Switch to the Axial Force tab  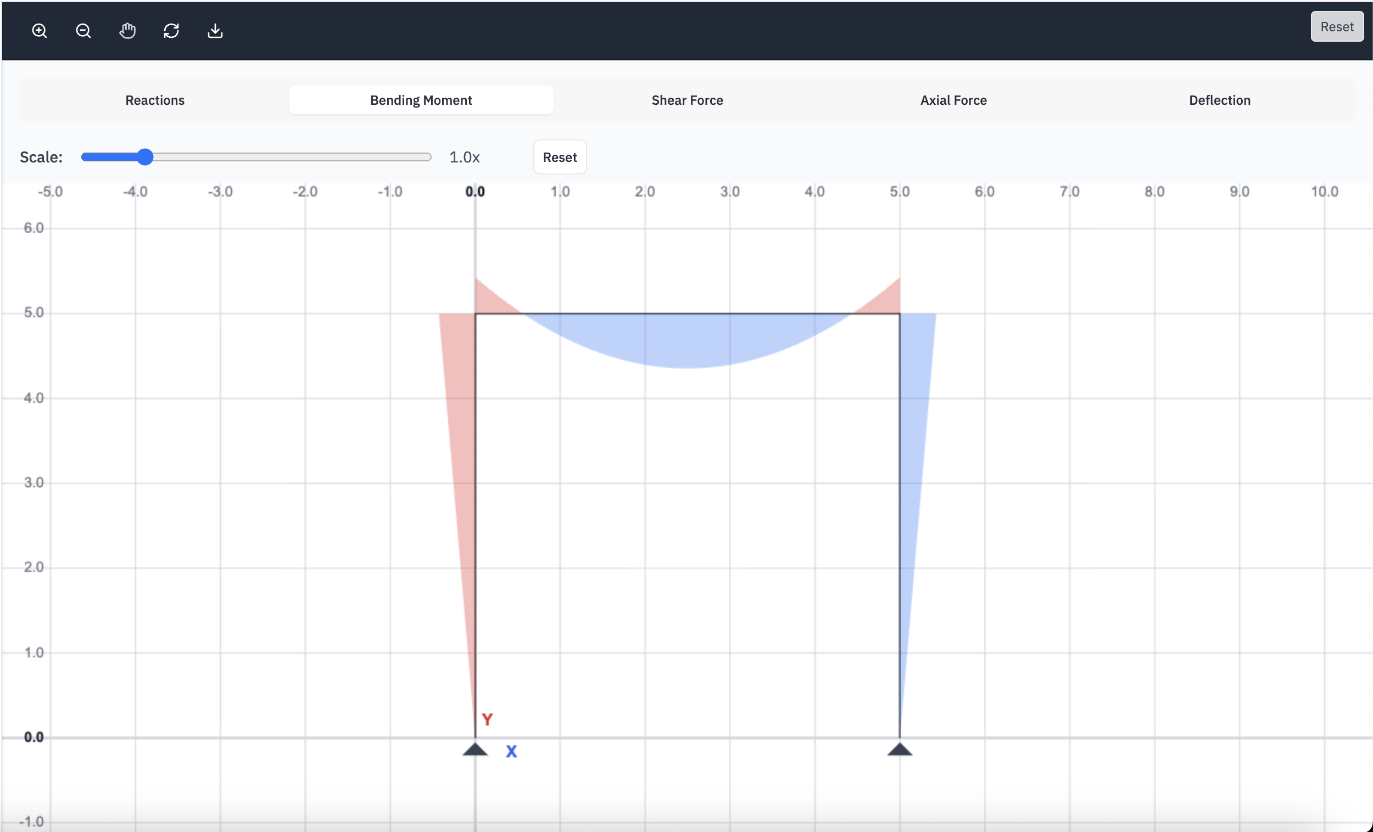tap(953, 100)
